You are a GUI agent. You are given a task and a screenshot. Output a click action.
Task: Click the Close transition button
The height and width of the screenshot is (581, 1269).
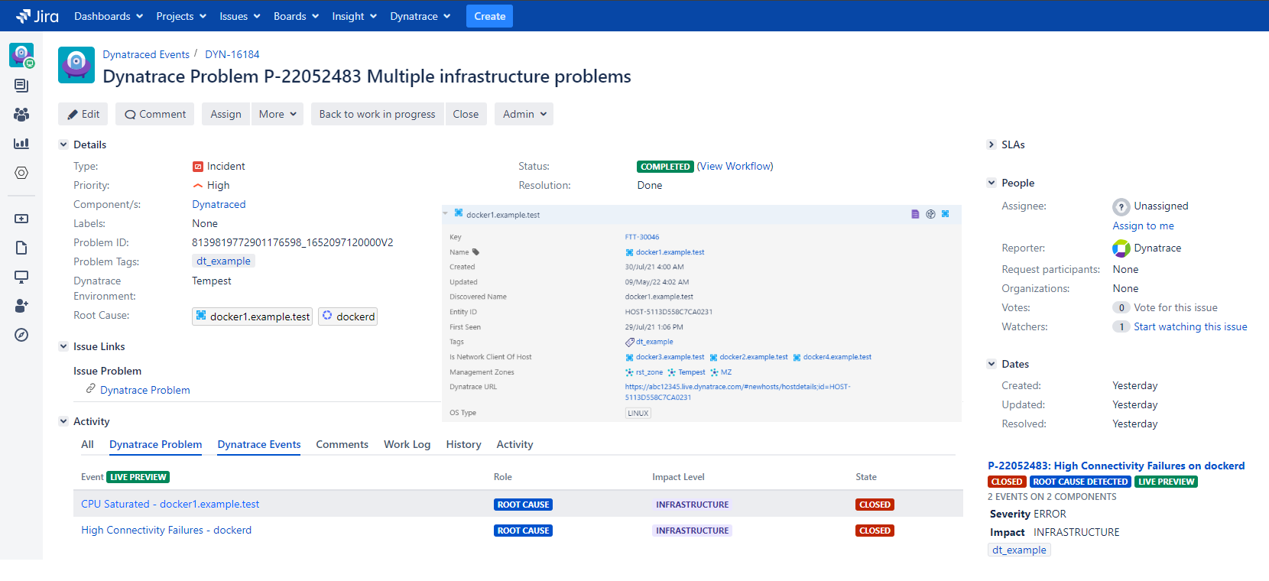coord(466,114)
